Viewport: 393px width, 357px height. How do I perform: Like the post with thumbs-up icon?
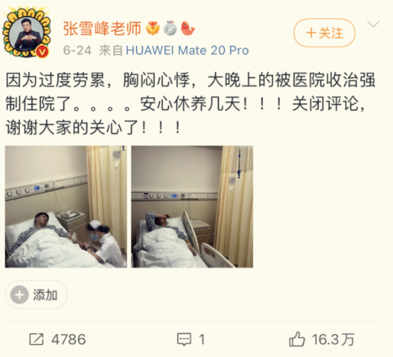click(x=297, y=339)
